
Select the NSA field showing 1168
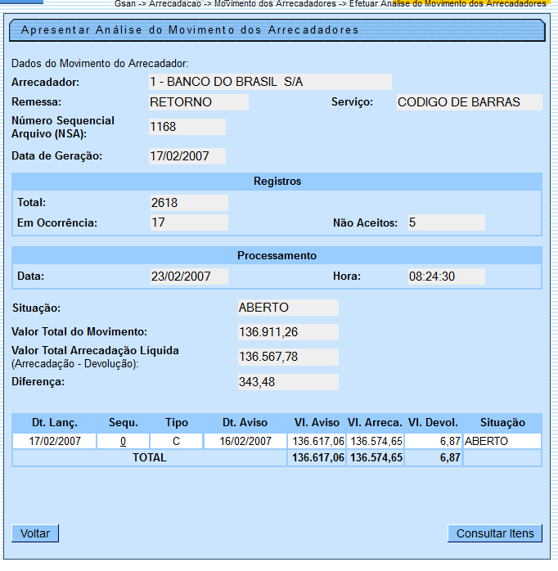point(187,127)
